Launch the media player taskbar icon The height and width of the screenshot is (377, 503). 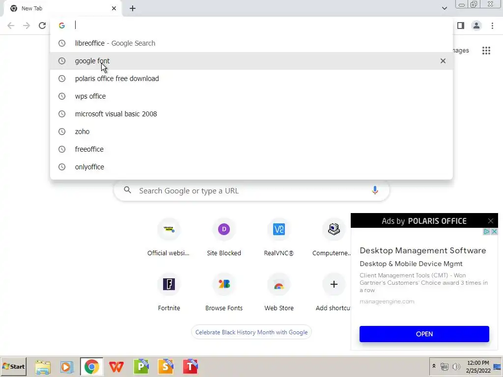(x=67, y=367)
